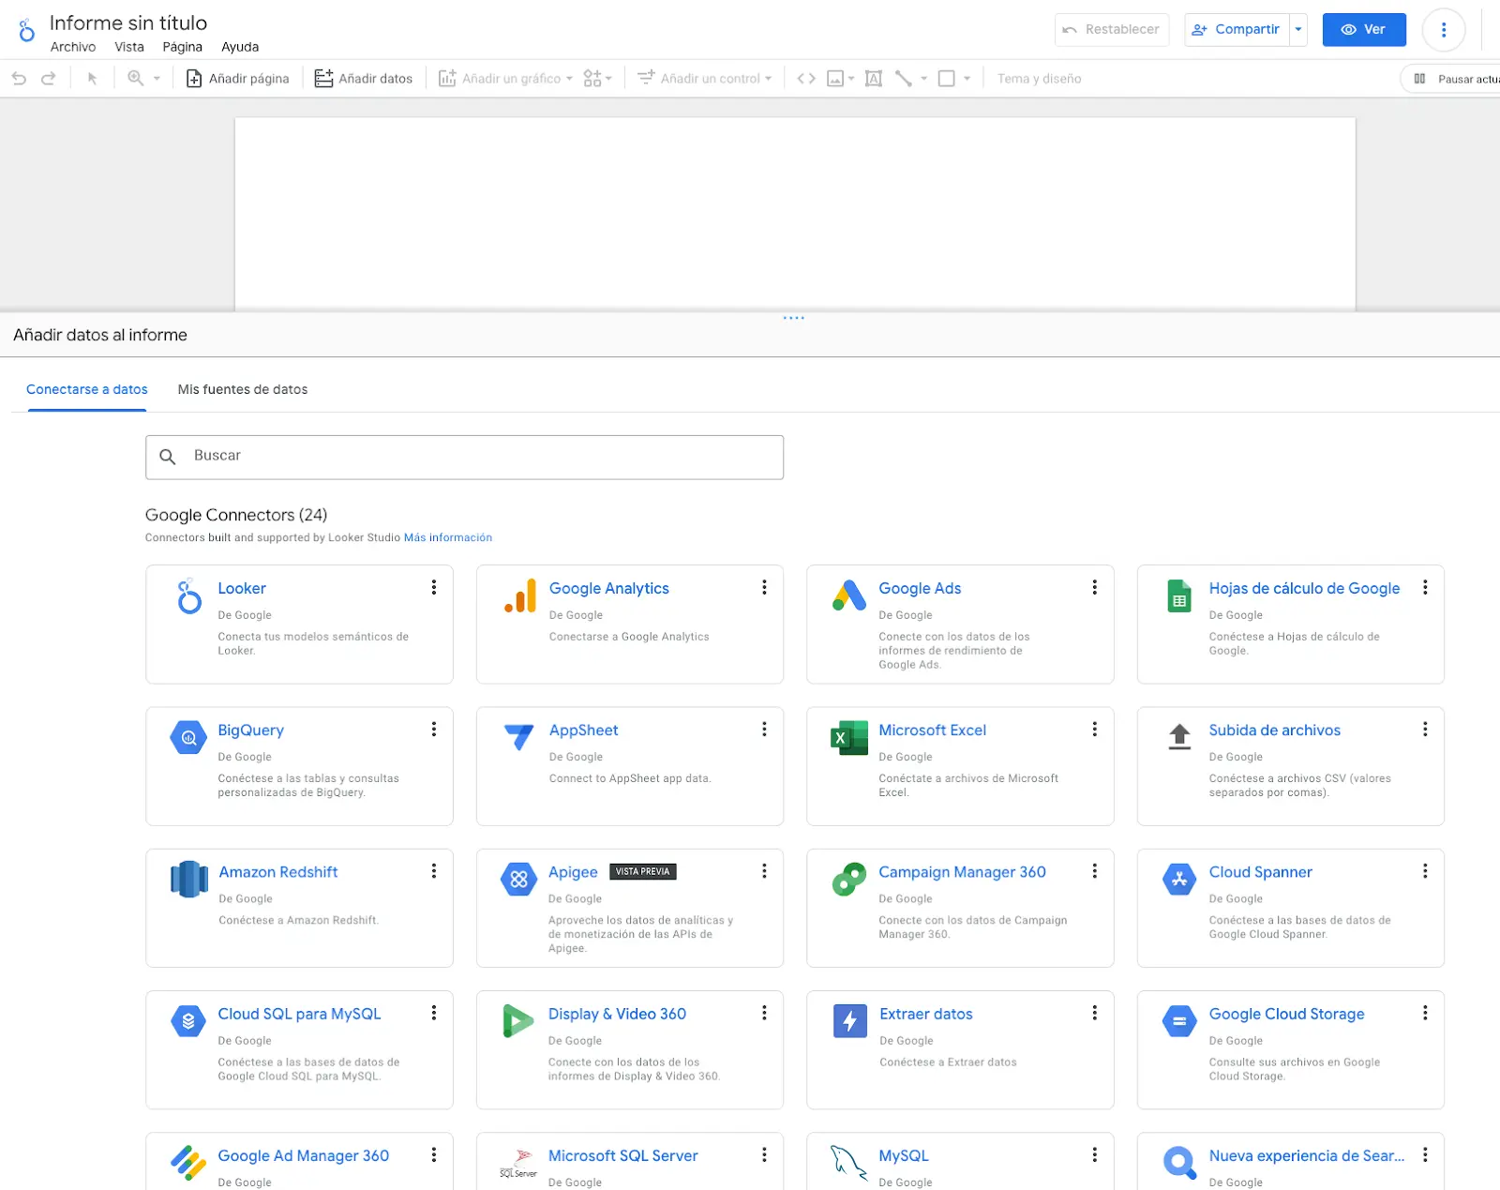
Task: Expand the shape tool dropdown arrow
Action: coord(967,79)
